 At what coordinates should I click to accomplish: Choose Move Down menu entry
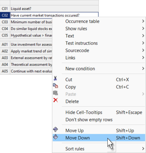click(x=99, y=138)
